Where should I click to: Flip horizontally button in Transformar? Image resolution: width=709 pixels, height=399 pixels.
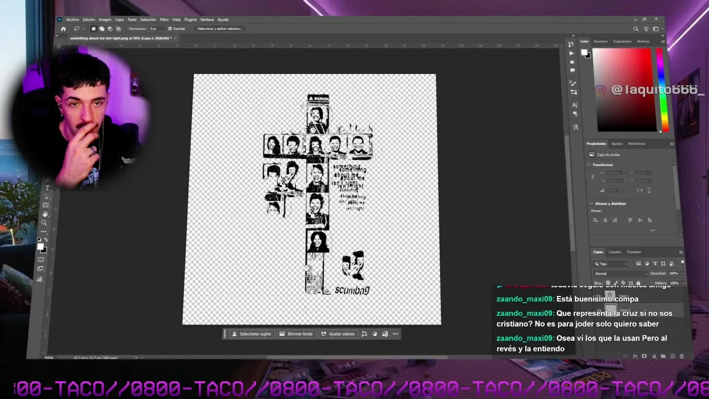tap(639, 191)
